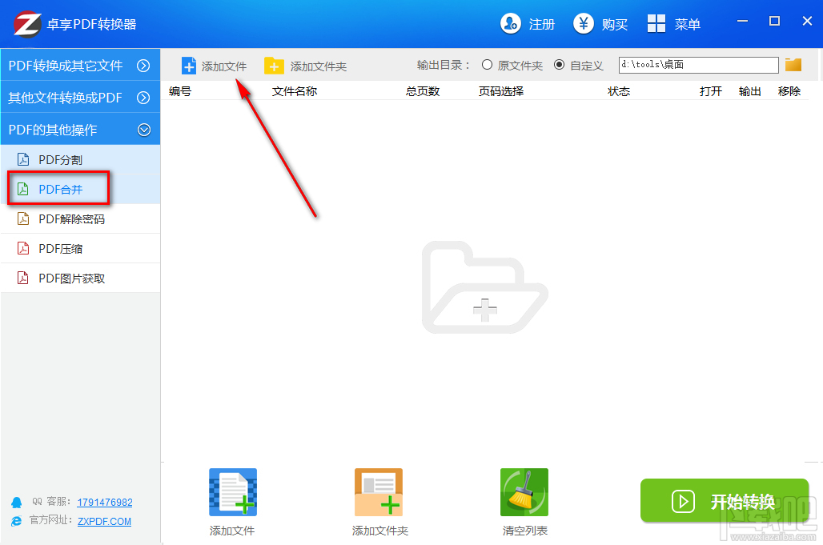Click the Add File icon in top toolbar
Image resolution: width=823 pixels, height=545 pixels.
coord(188,66)
